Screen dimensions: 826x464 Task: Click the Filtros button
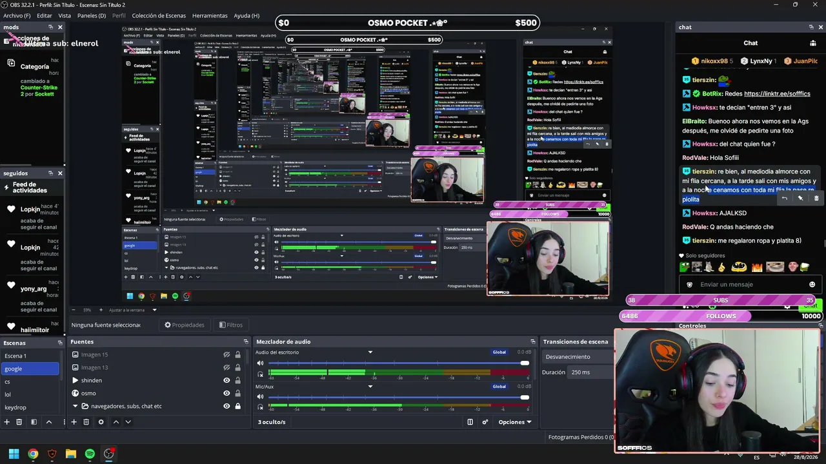pos(230,325)
